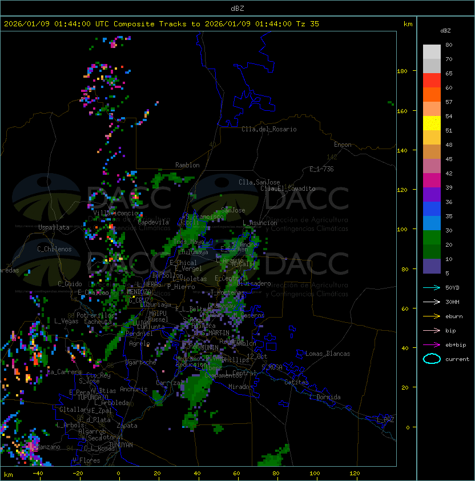Click the 'Clla.del_Rosario' map label
The width and height of the screenshot is (475, 481).
point(269,129)
